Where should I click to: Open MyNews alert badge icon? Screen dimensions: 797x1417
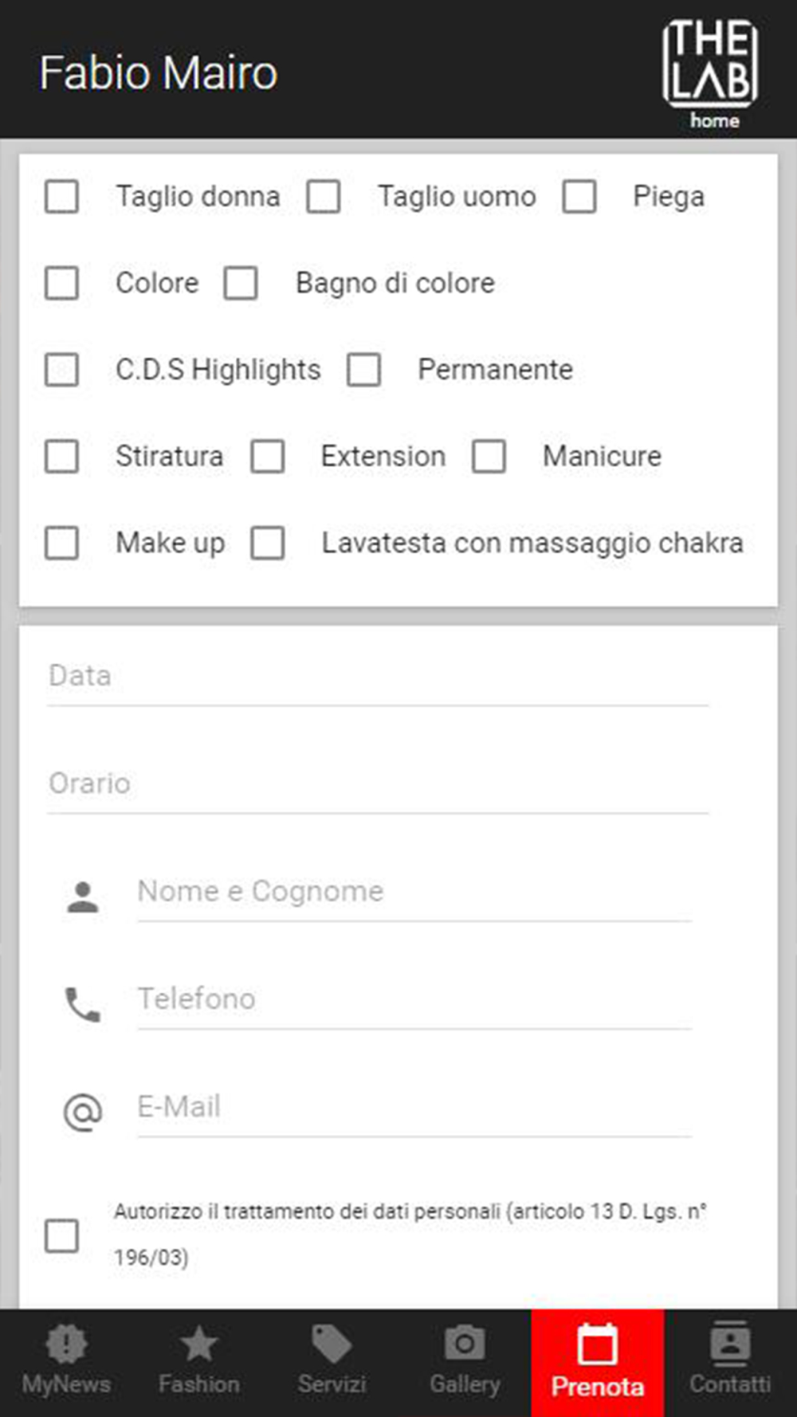click(66, 1344)
